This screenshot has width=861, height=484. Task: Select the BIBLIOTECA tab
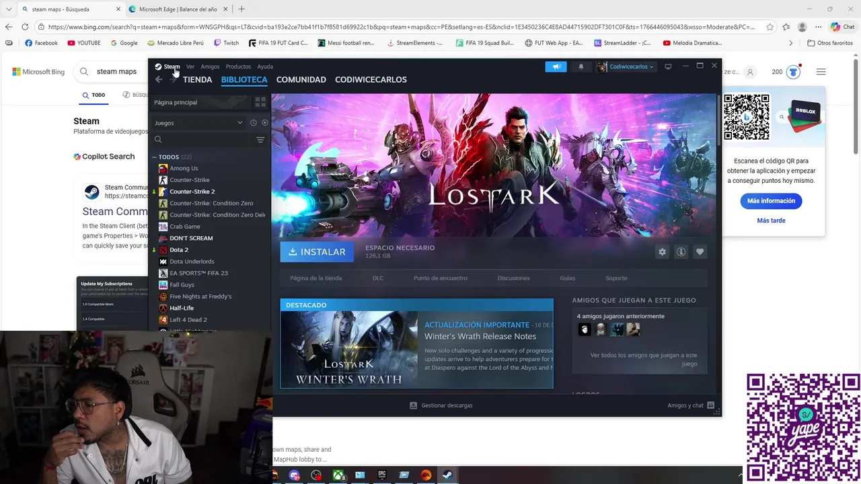tap(244, 79)
